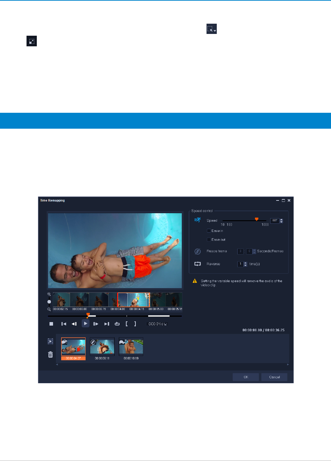Click the frame labeled 00:00:05.00
This screenshot has height=461, width=331.
tap(157, 299)
